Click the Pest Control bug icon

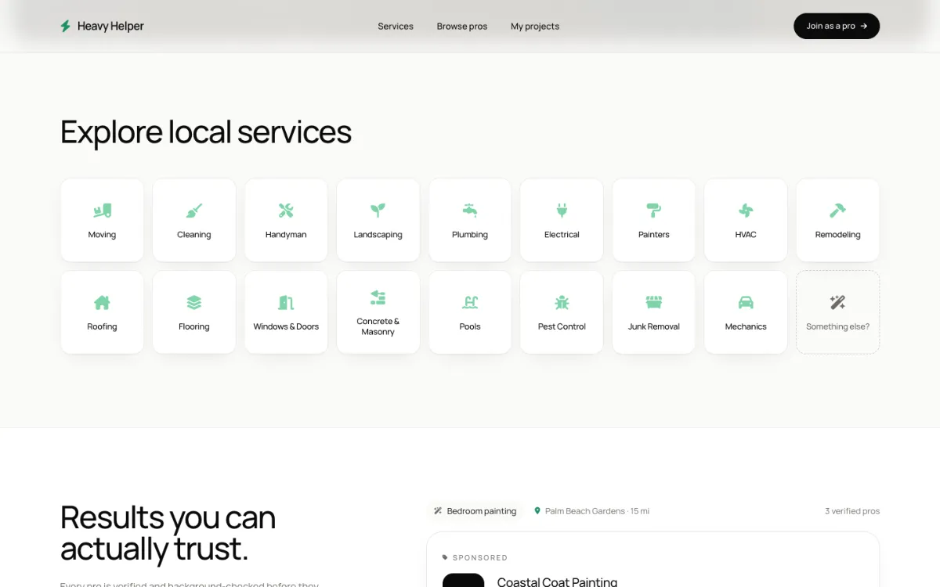[562, 302]
